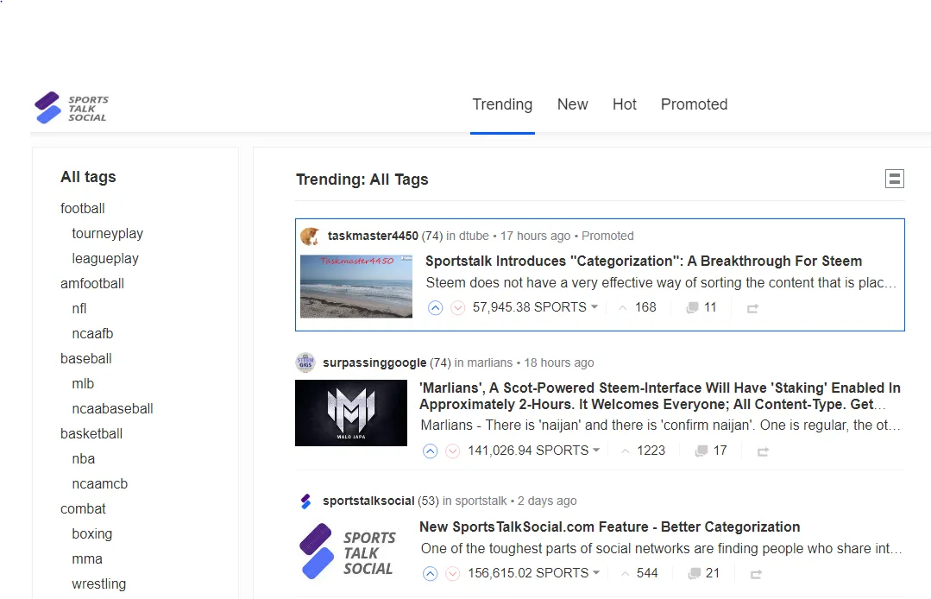Viewport: 931px width, 599px height.
Task: Select the basketball tag
Action: [x=91, y=434]
